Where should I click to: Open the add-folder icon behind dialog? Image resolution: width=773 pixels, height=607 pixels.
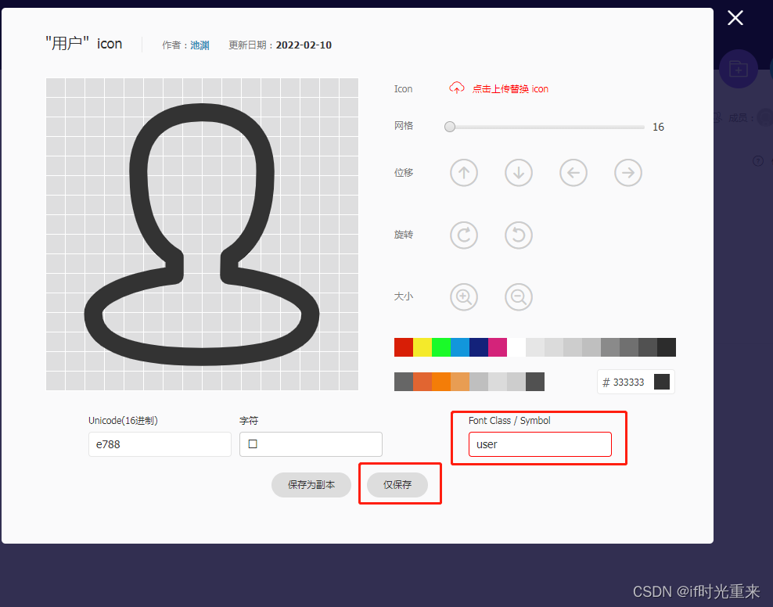738,69
